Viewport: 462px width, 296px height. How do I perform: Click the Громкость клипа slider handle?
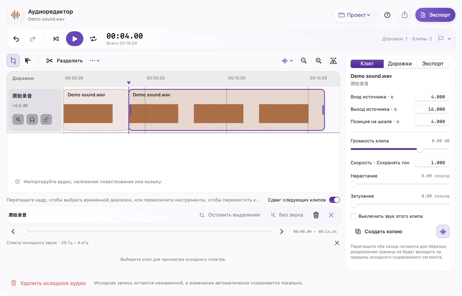(x=420, y=149)
